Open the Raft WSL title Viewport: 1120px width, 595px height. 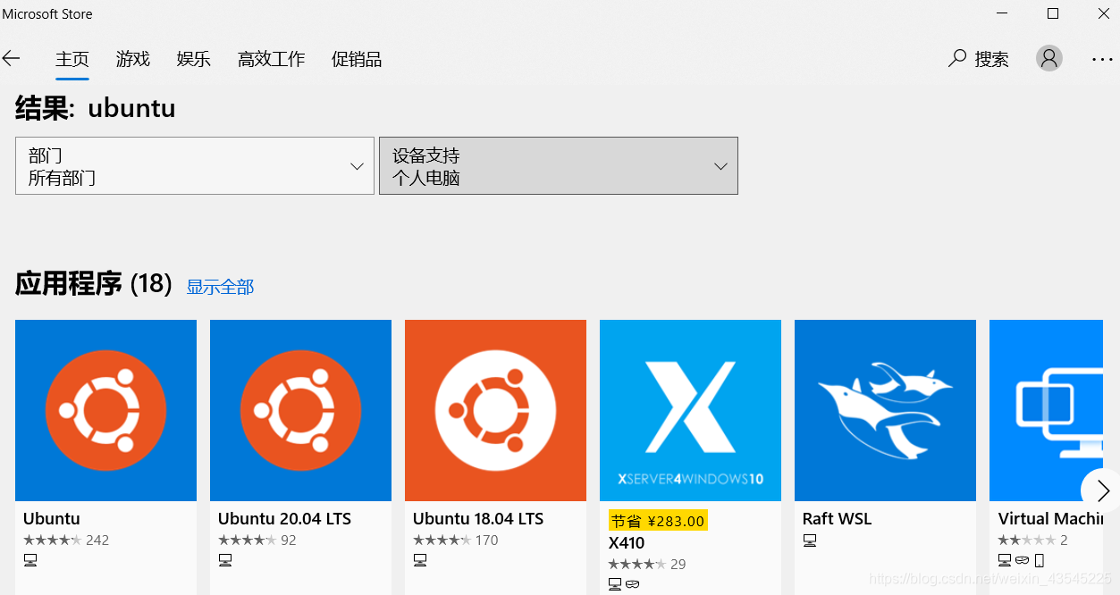(837, 519)
